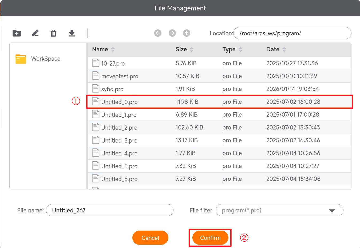The image size is (360, 248).
Task: Click the delete trash icon
Action: pyautogui.click(x=53, y=33)
